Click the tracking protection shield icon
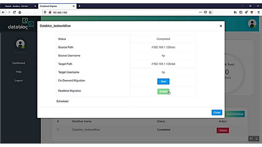Screen dimensions: 262x147 click(45, 12)
